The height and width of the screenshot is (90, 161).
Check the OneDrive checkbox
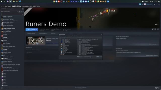point(60,53)
